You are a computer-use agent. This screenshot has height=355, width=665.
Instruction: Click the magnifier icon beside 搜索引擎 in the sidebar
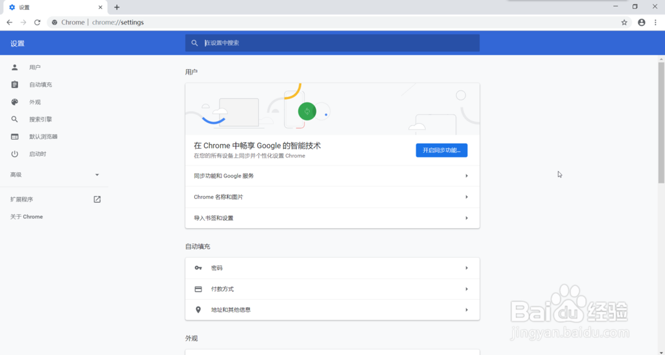coord(15,119)
